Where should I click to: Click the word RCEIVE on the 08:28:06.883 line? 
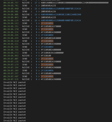point(26,56)
